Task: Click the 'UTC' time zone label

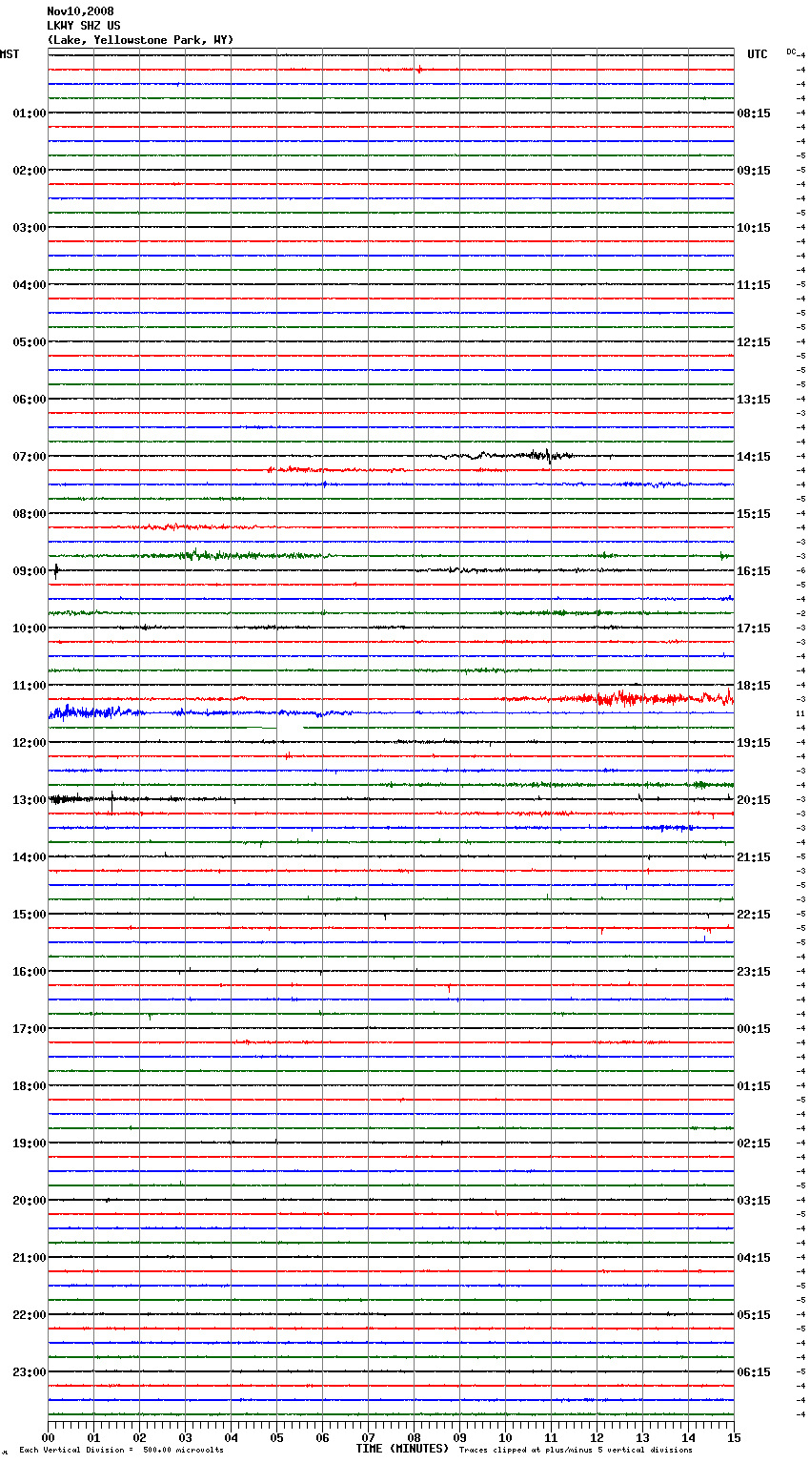Action: point(758,55)
